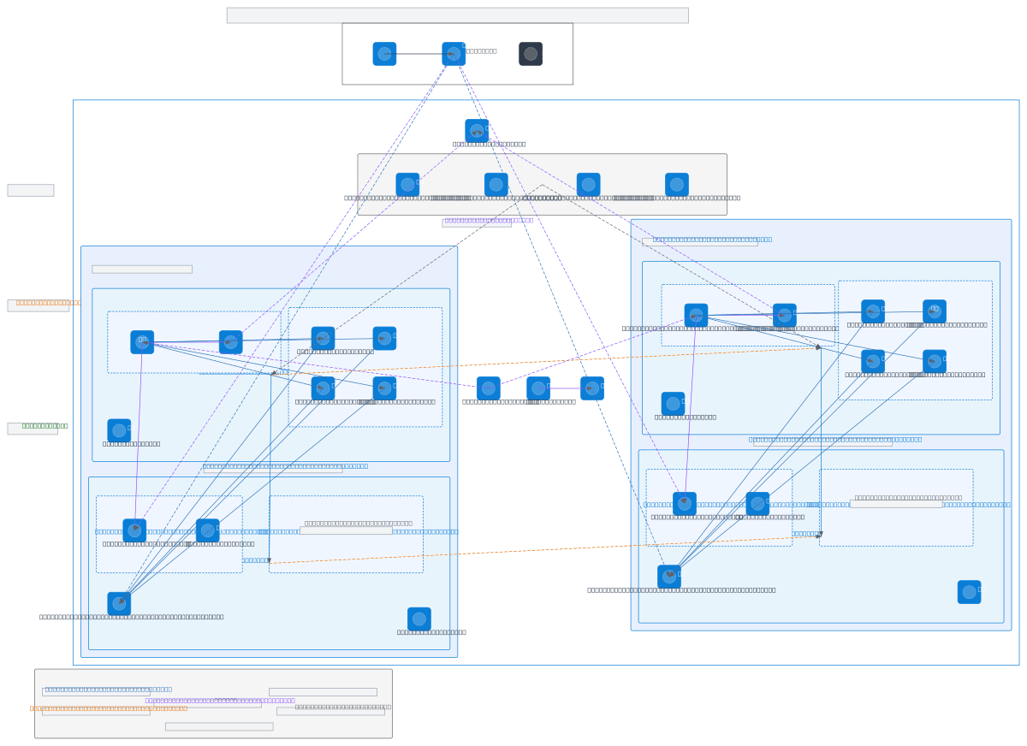Click the isolated bottom-right node in the left panel
1027x746 pixels.
point(419,619)
